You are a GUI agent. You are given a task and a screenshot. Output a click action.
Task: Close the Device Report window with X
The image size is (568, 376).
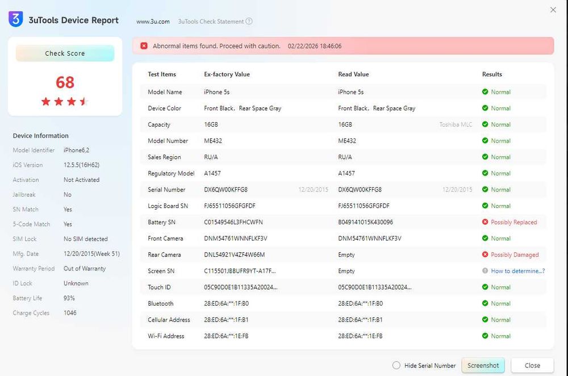(553, 10)
